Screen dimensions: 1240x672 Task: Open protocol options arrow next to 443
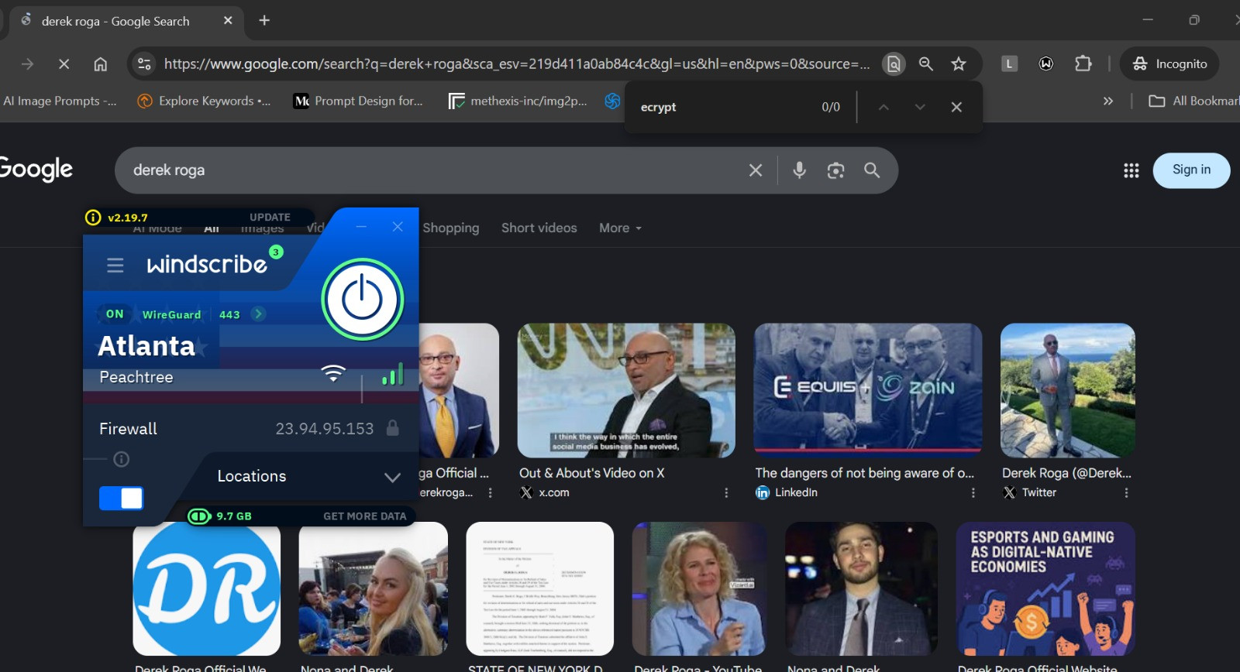[259, 314]
